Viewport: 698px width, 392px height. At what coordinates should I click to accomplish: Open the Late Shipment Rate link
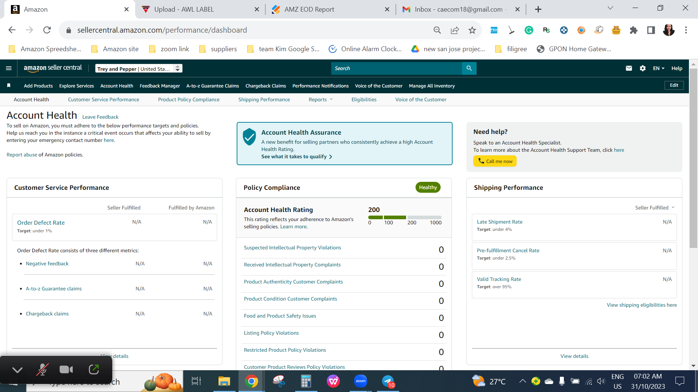(500, 222)
